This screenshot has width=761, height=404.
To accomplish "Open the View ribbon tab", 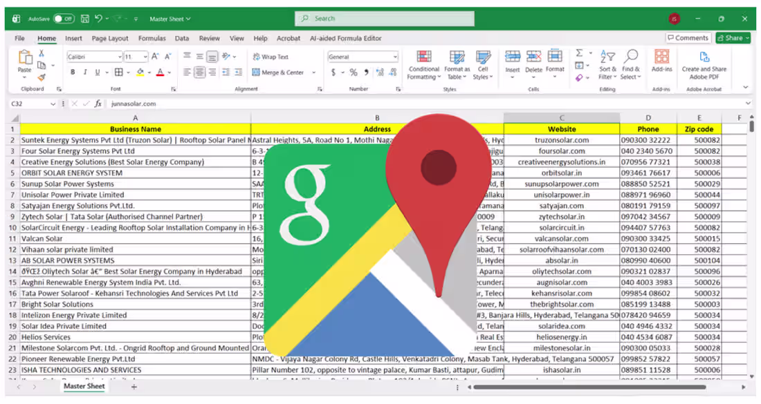I will (237, 38).
